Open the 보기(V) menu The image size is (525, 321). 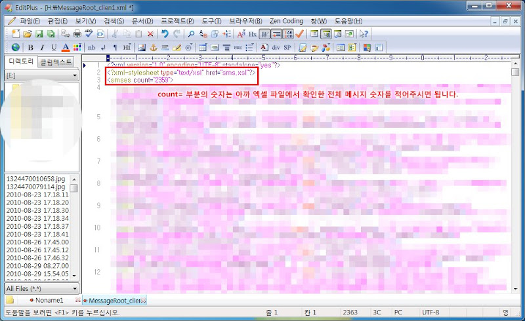pos(85,21)
